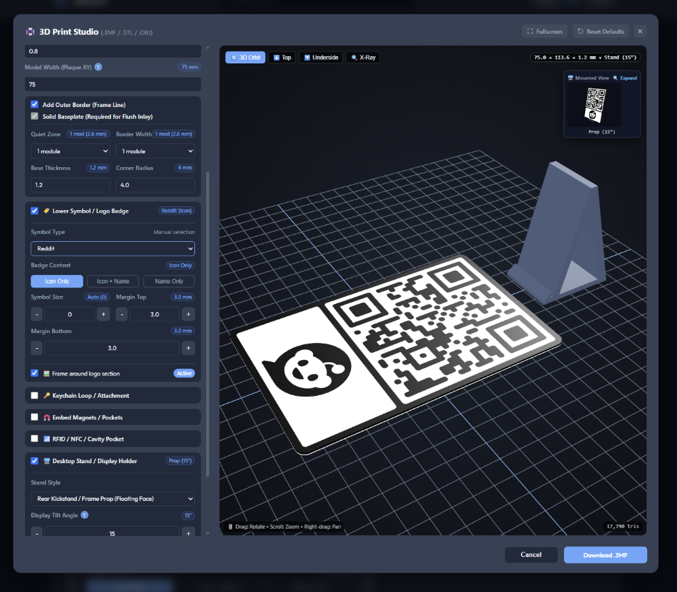Click the Corner Radius input field

[155, 185]
